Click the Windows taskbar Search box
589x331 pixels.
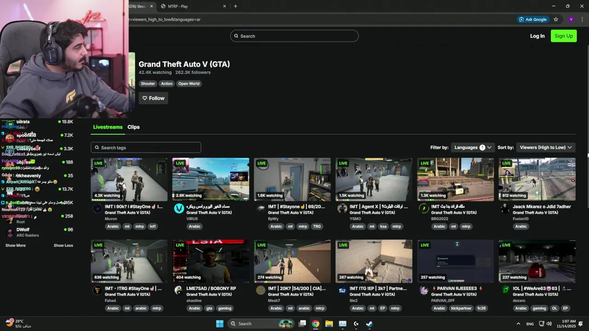pos(261,324)
